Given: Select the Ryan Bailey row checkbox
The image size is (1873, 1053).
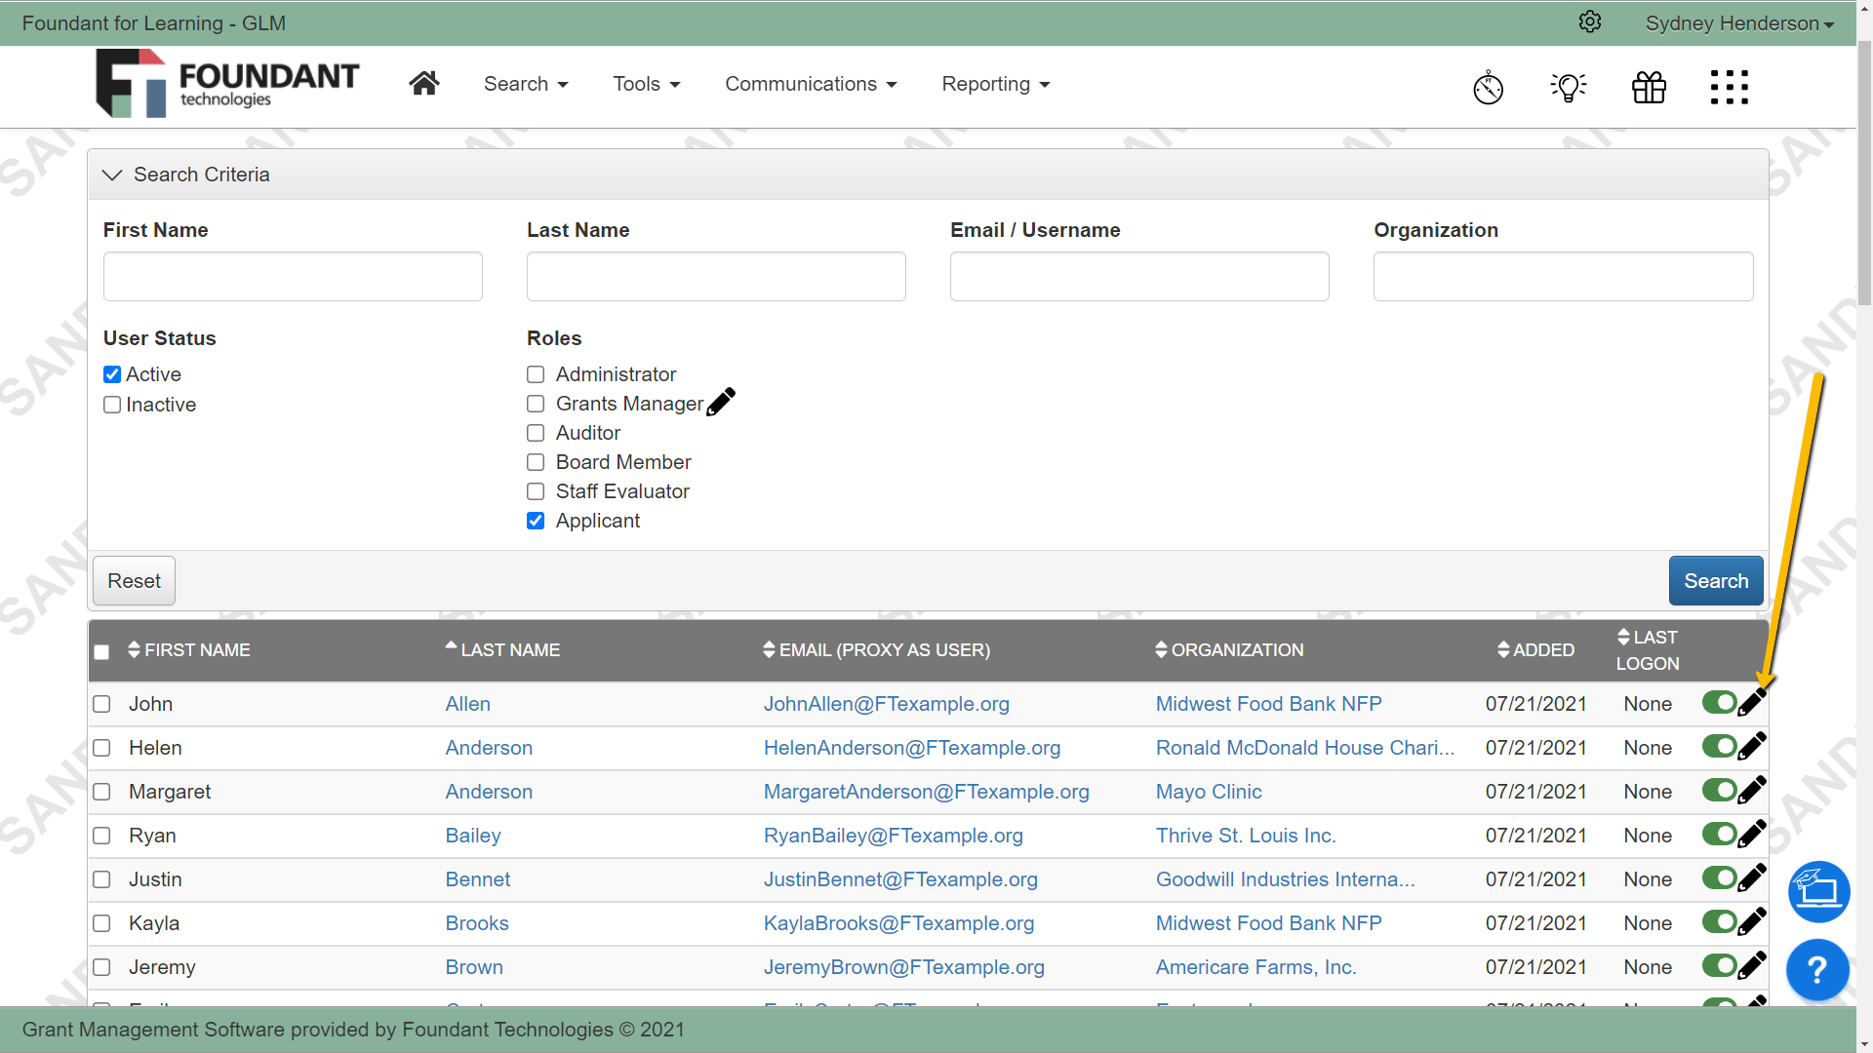Looking at the screenshot, I should pos(101,836).
